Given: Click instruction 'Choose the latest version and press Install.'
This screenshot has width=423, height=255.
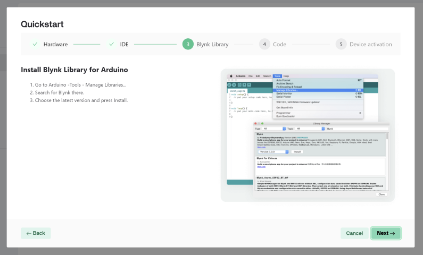Looking at the screenshot, I should pyautogui.click(x=81, y=100).
